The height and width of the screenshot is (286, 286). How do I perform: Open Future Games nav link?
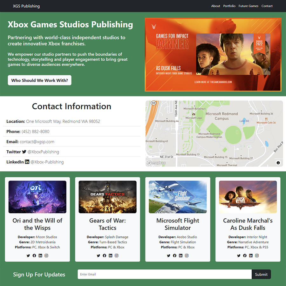(x=249, y=6)
